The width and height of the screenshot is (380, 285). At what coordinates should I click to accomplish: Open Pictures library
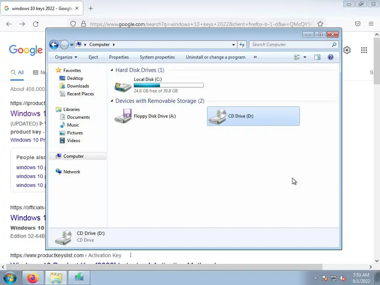click(75, 133)
